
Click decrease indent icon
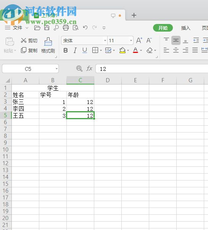[196, 40]
